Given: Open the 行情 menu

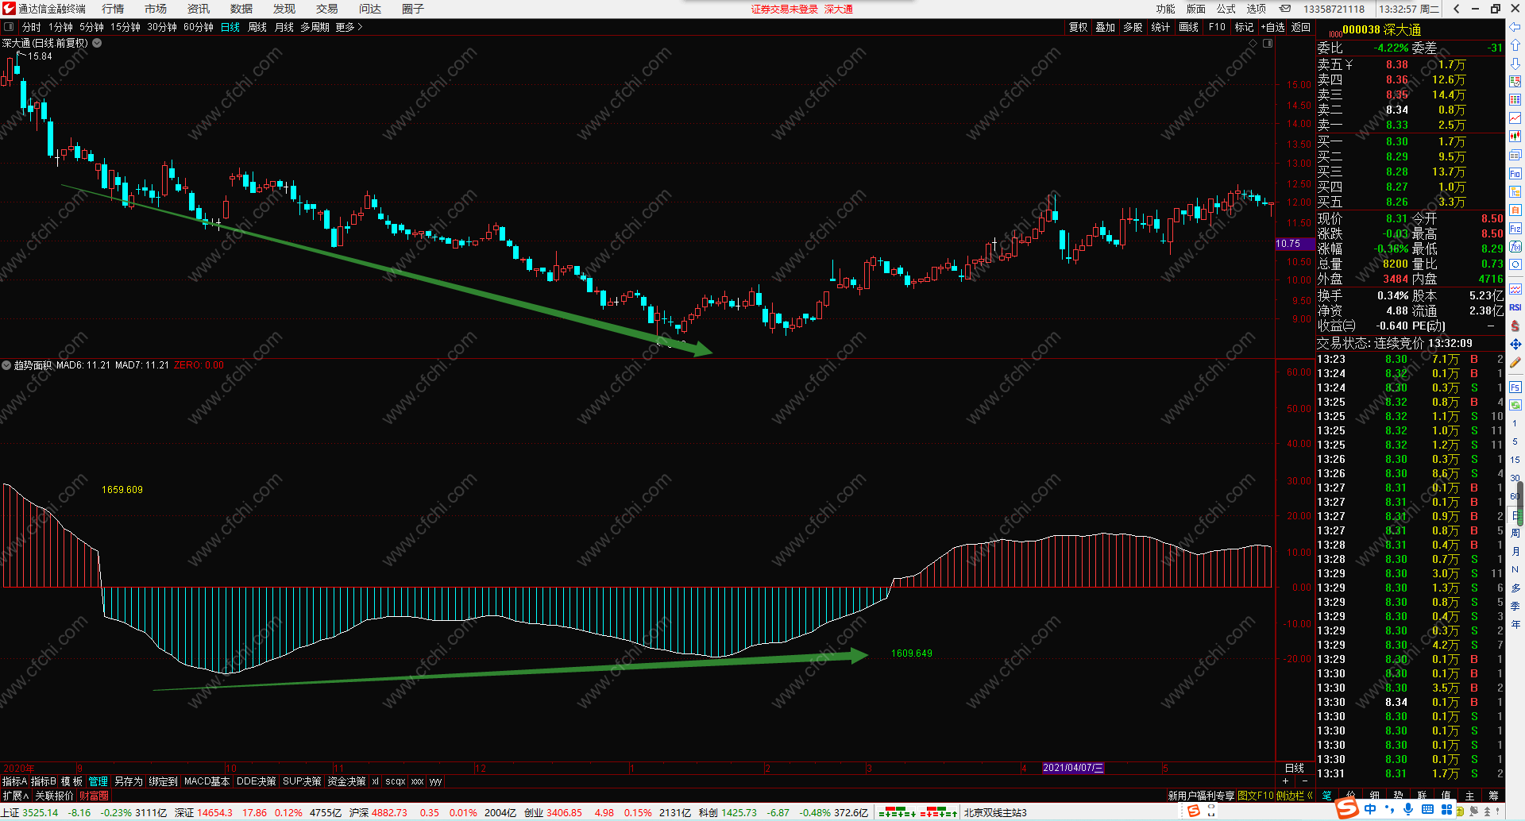Looking at the screenshot, I should coord(113,9).
